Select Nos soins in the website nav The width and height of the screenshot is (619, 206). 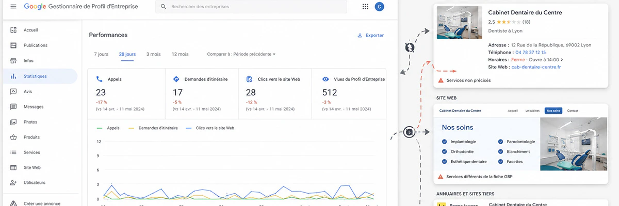click(x=553, y=111)
